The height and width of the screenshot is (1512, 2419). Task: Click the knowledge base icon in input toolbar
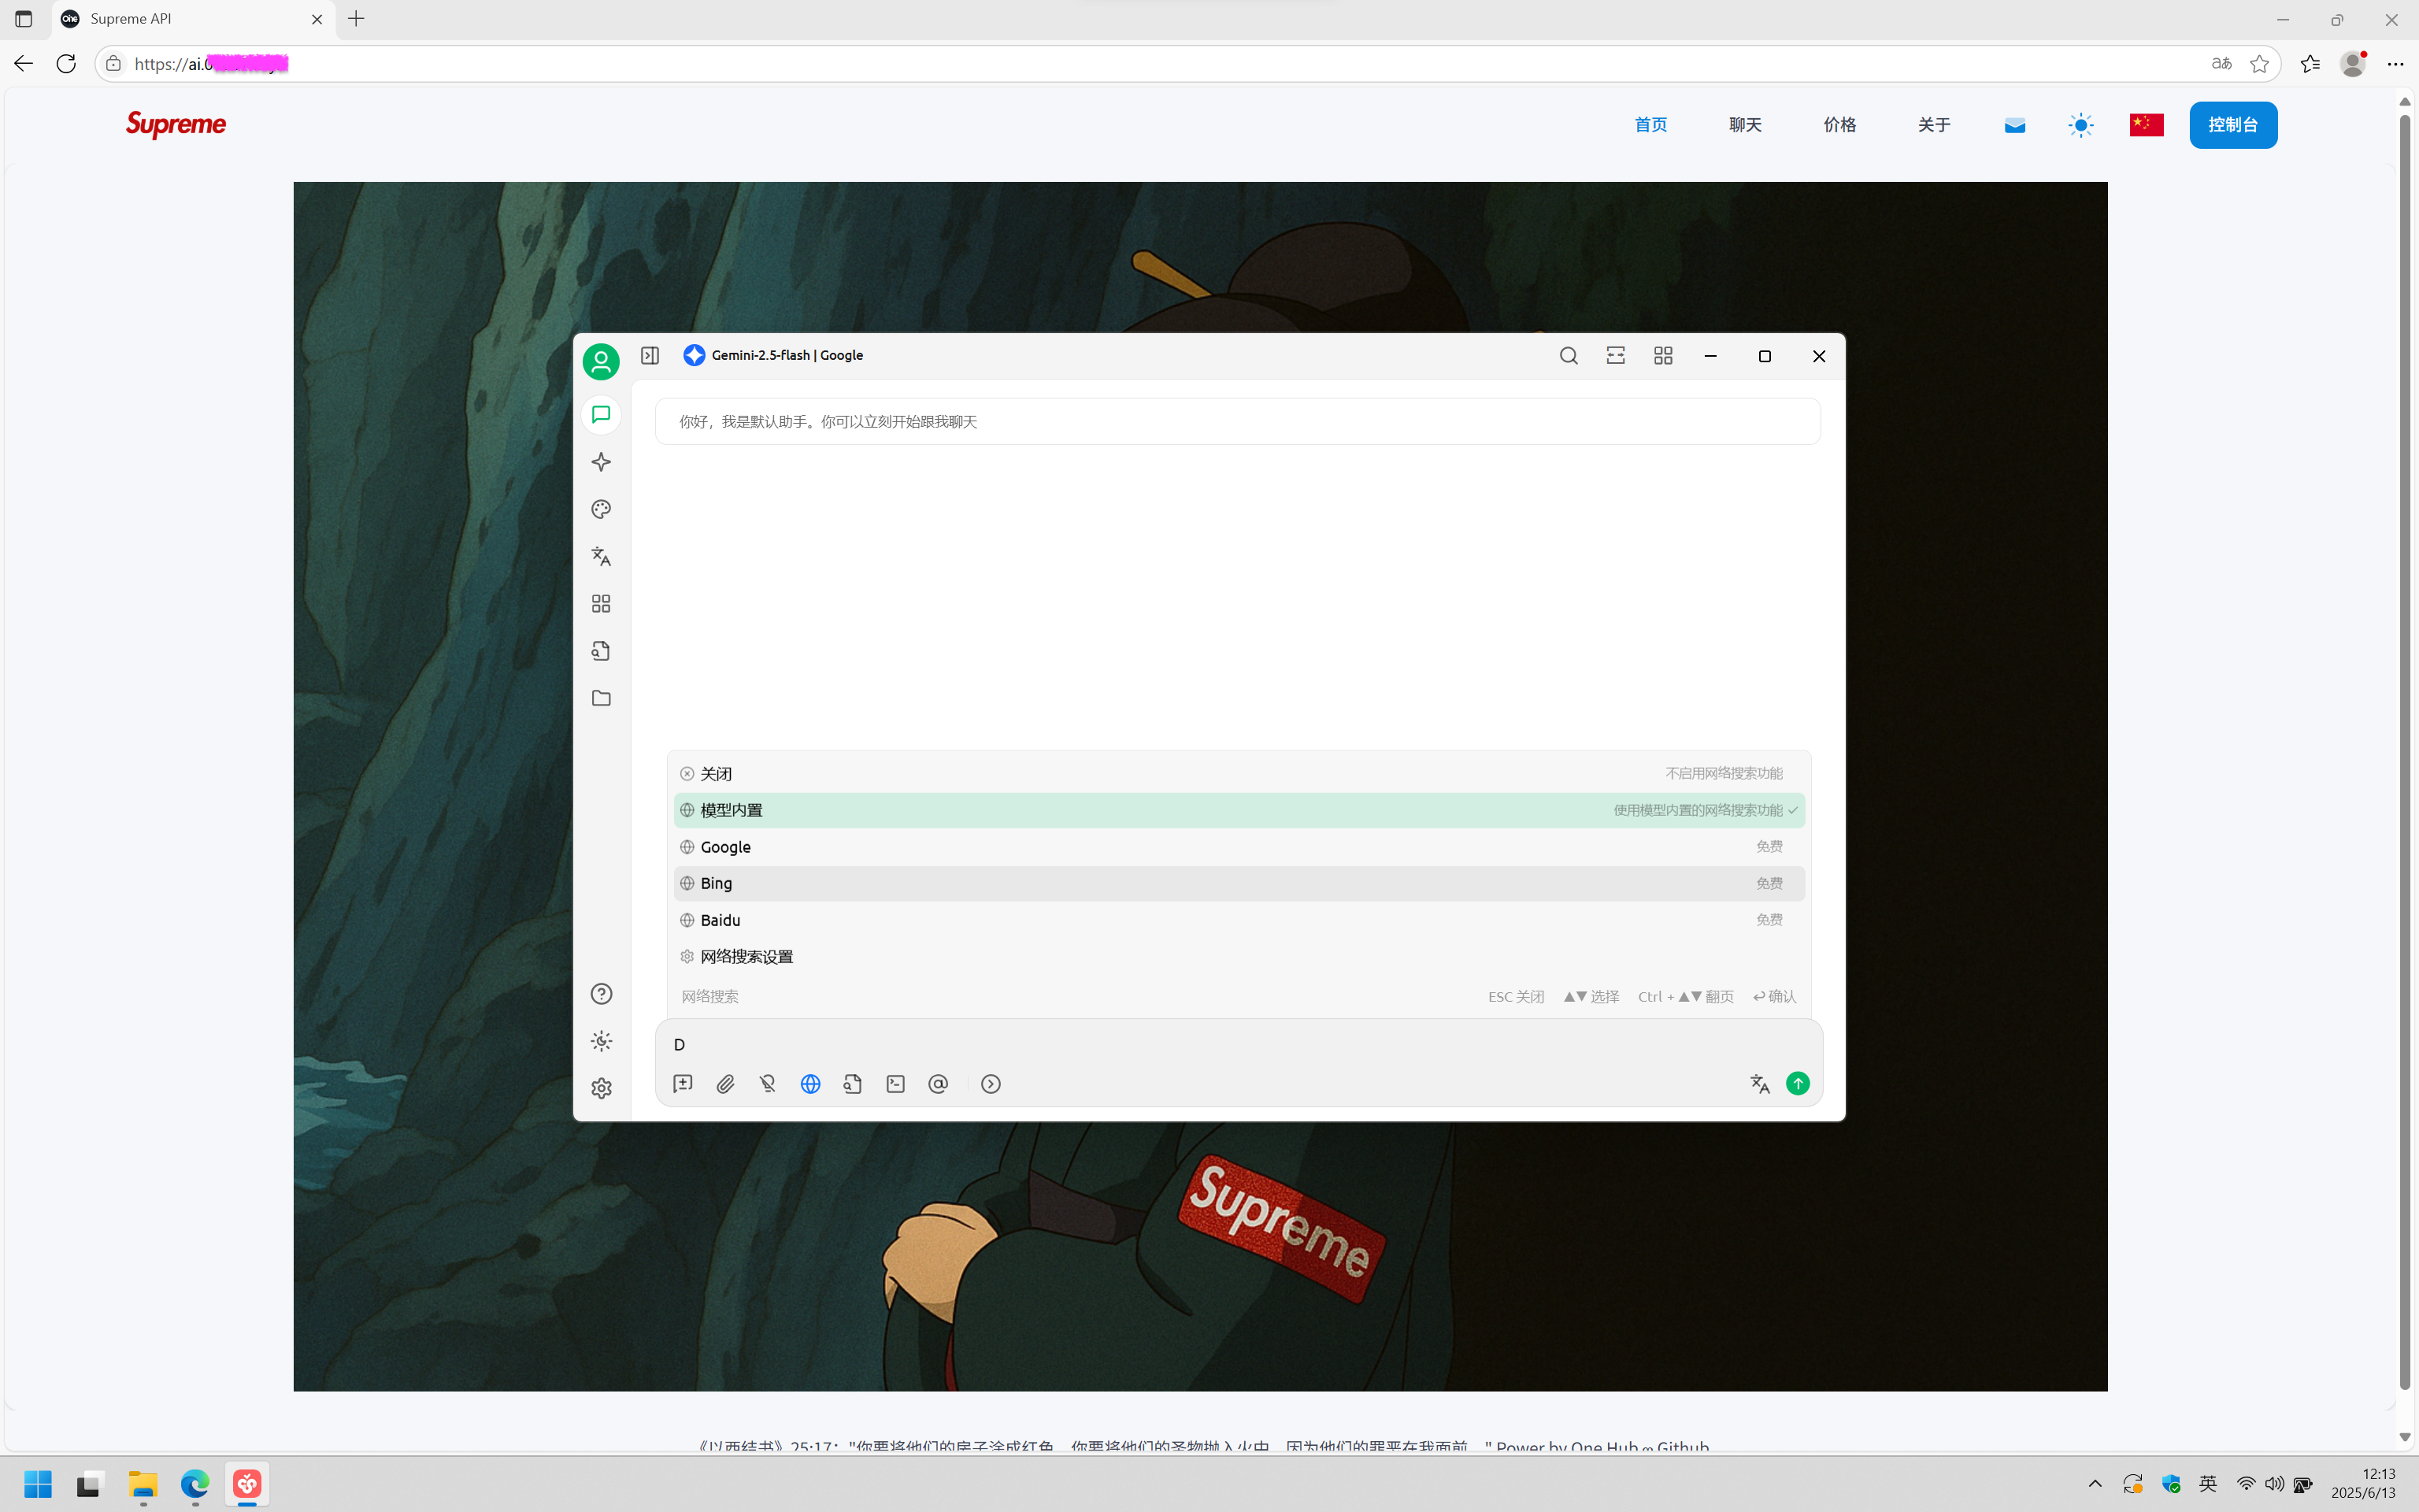click(x=853, y=1084)
